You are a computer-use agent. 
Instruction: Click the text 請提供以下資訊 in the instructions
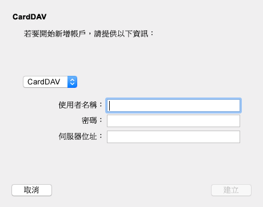click(121, 34)
